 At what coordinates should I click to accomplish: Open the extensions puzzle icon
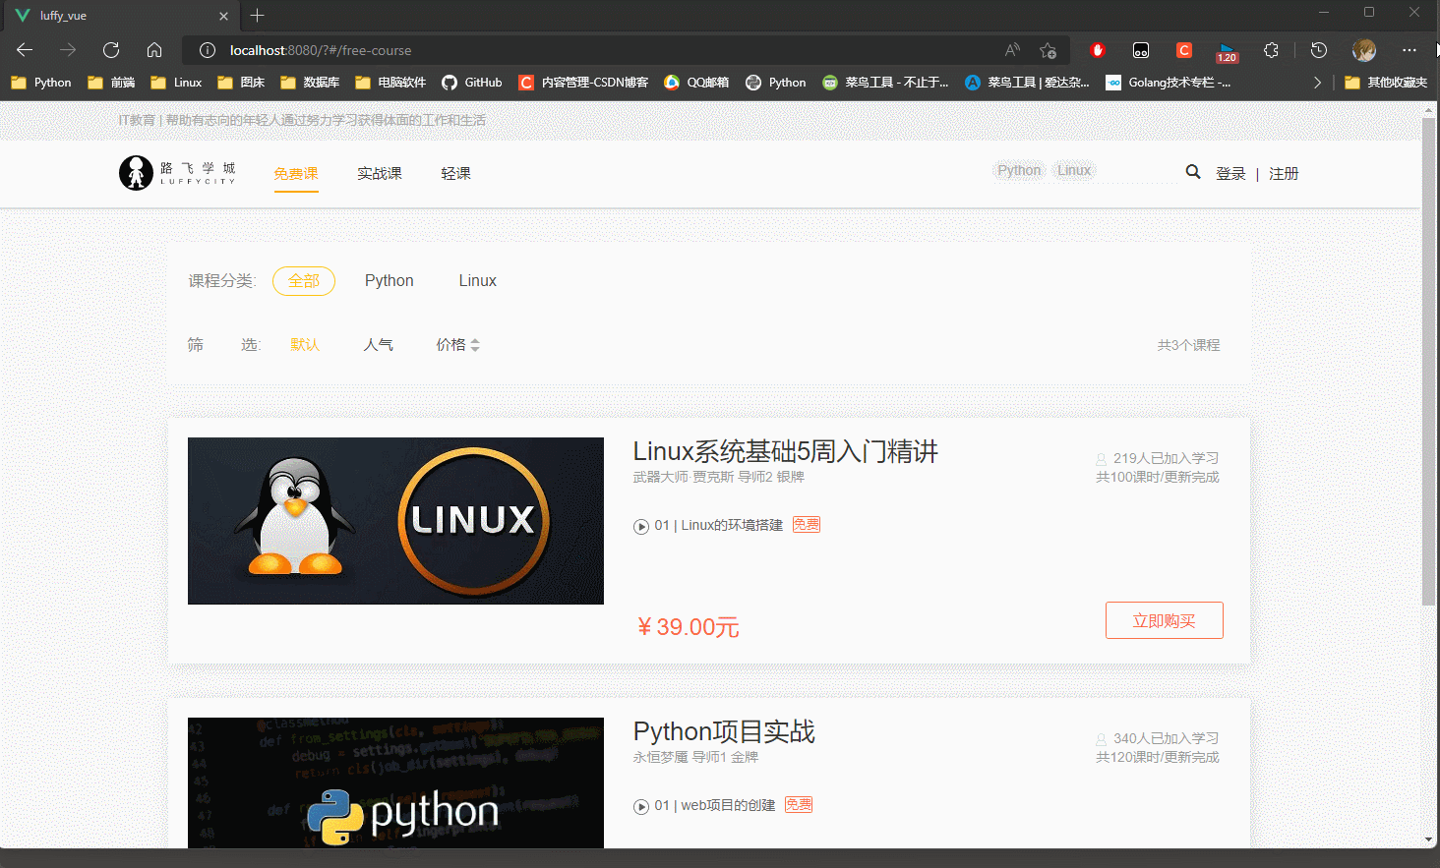(1271, 50)
